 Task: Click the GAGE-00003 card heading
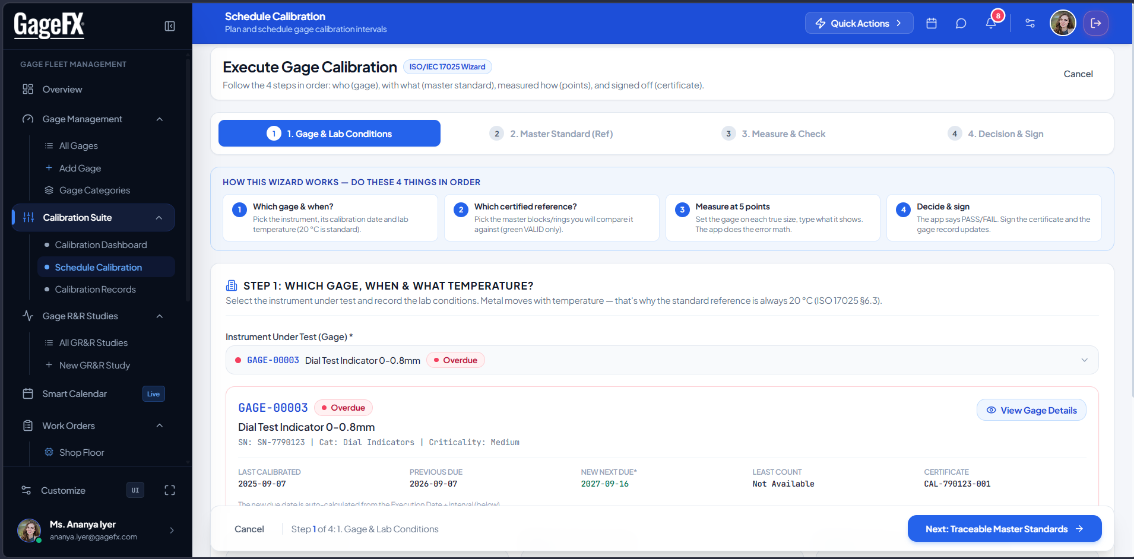point(273,408)
